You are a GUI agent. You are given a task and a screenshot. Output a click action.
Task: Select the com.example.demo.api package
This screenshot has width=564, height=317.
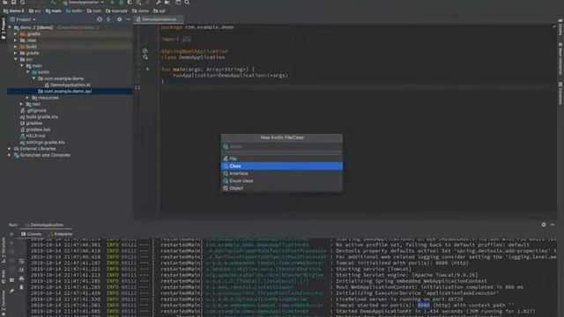click(x=68, y=92)
